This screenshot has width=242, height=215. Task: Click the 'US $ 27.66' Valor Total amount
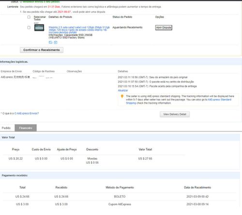coord(145,158)
